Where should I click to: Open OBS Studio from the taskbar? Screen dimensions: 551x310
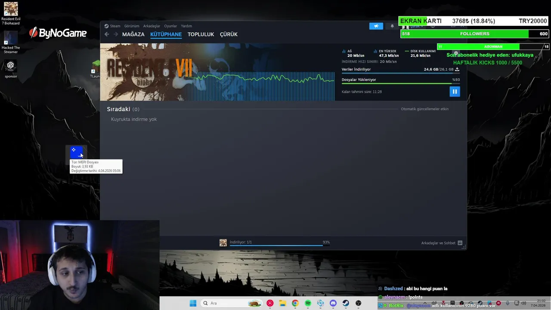(358, 303)
